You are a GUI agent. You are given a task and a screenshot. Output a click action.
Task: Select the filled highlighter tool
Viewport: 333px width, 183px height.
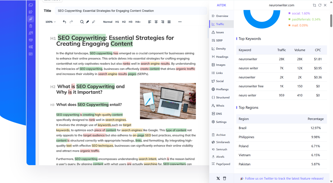pyautogui.click(x=88, y=22)
